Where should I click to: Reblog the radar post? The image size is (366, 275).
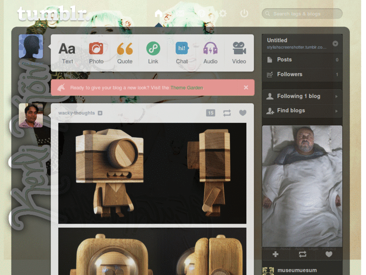(x=302, y=254)
